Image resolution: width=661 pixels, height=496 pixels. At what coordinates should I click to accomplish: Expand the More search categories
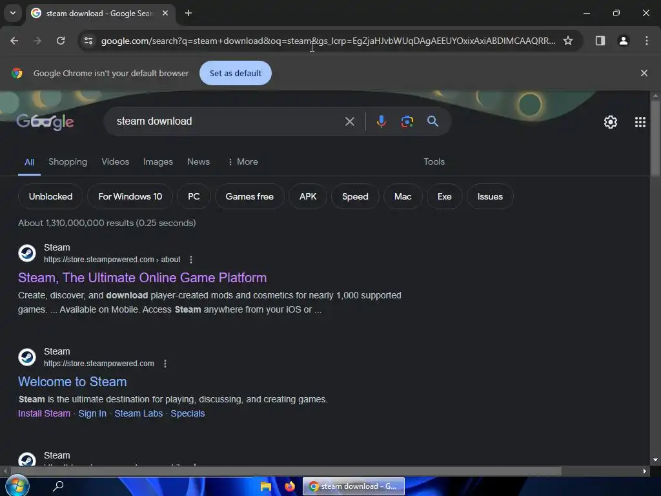coord(243,161)
